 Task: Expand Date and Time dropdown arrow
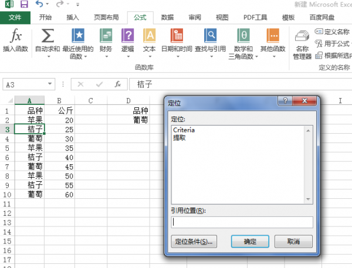tap(178, 56)
